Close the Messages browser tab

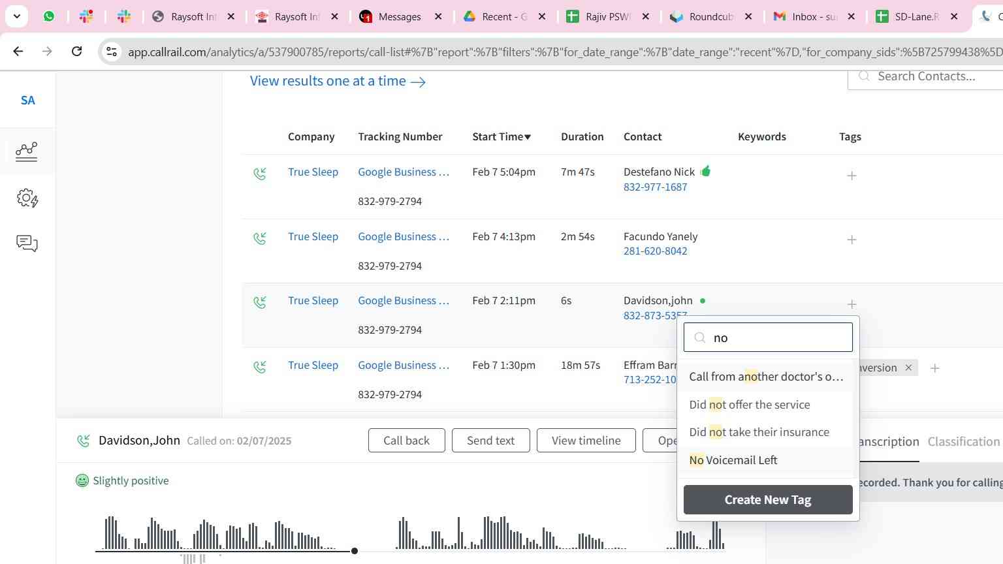pyautogui.click(x=438, y=16)
